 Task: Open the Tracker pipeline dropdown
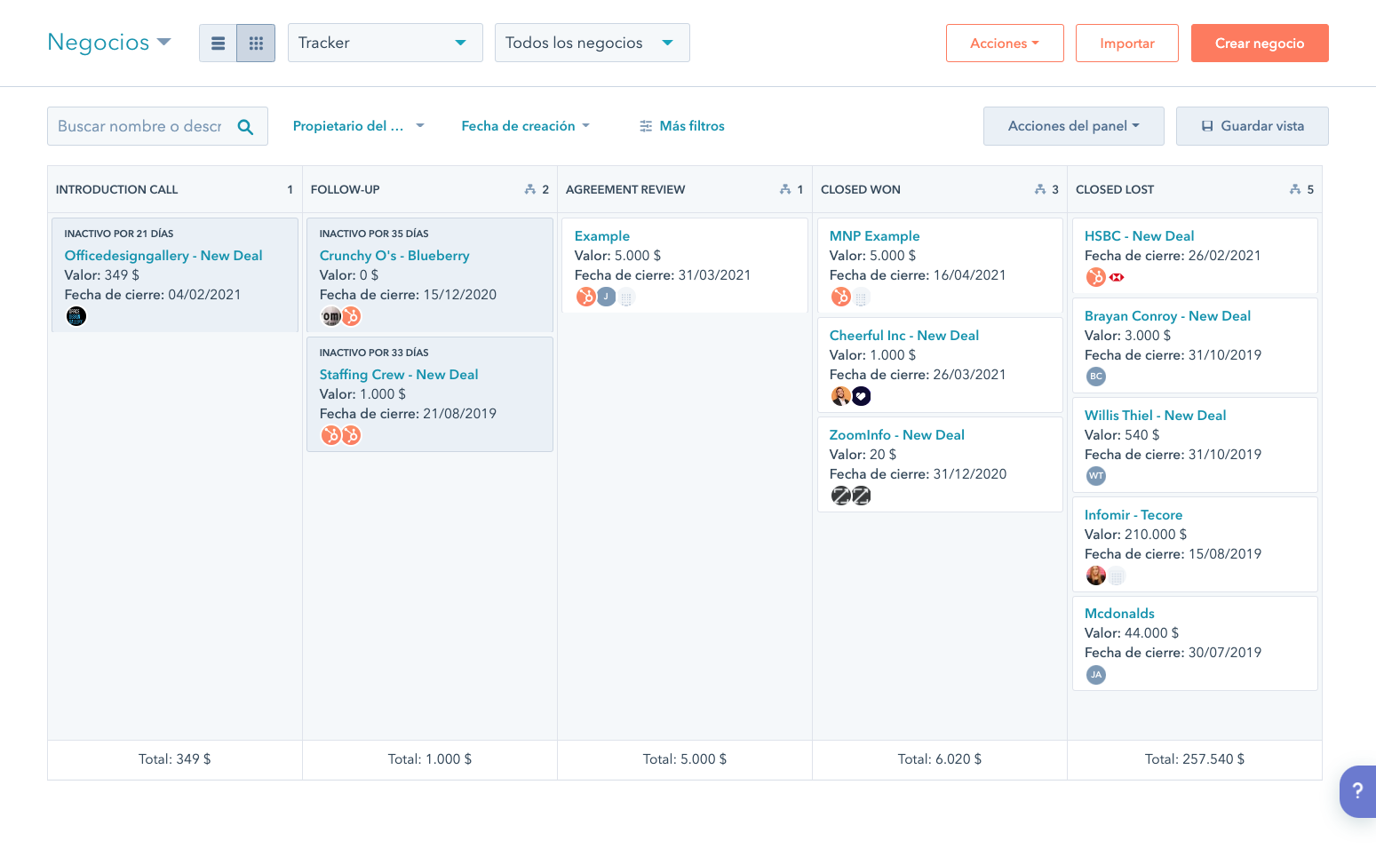(385, 43)
